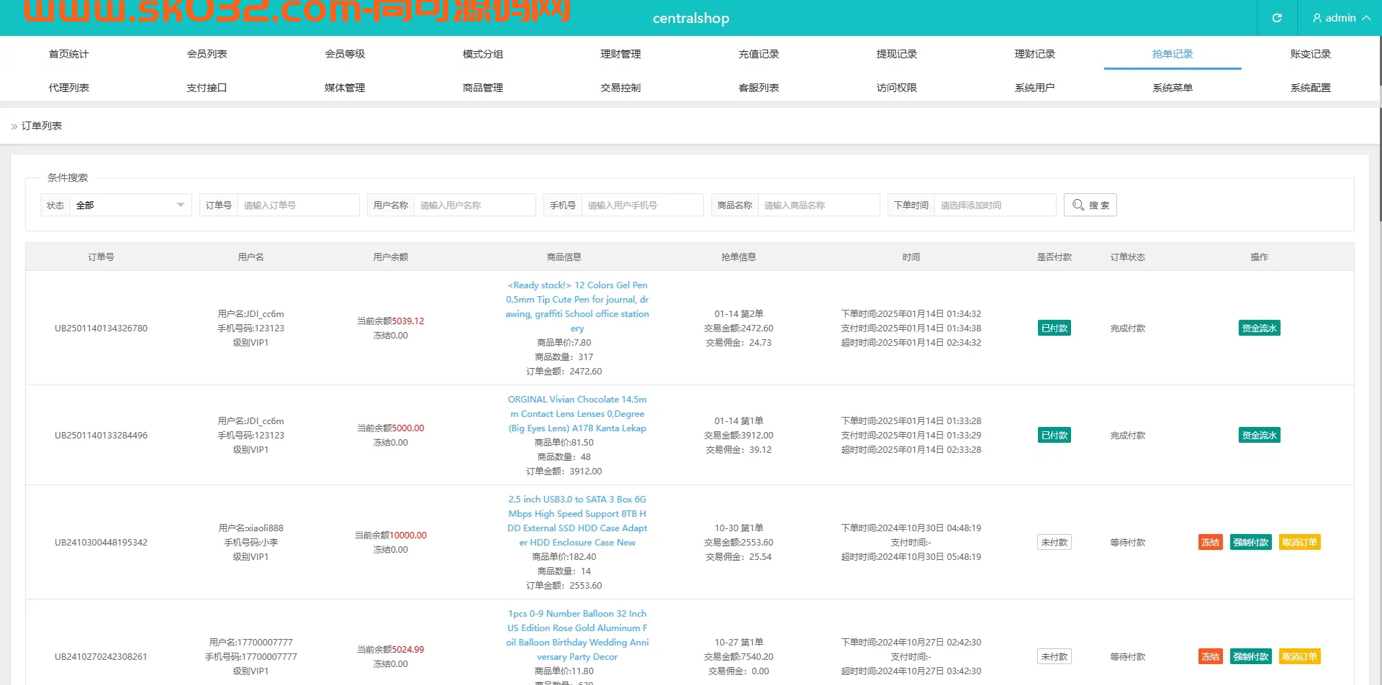Open 资金流水 for the first order

[1258, 328]
